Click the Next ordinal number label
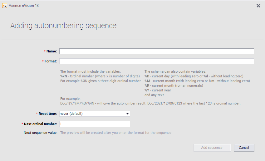This screenshot has height=161, width=265. [40, 124]
